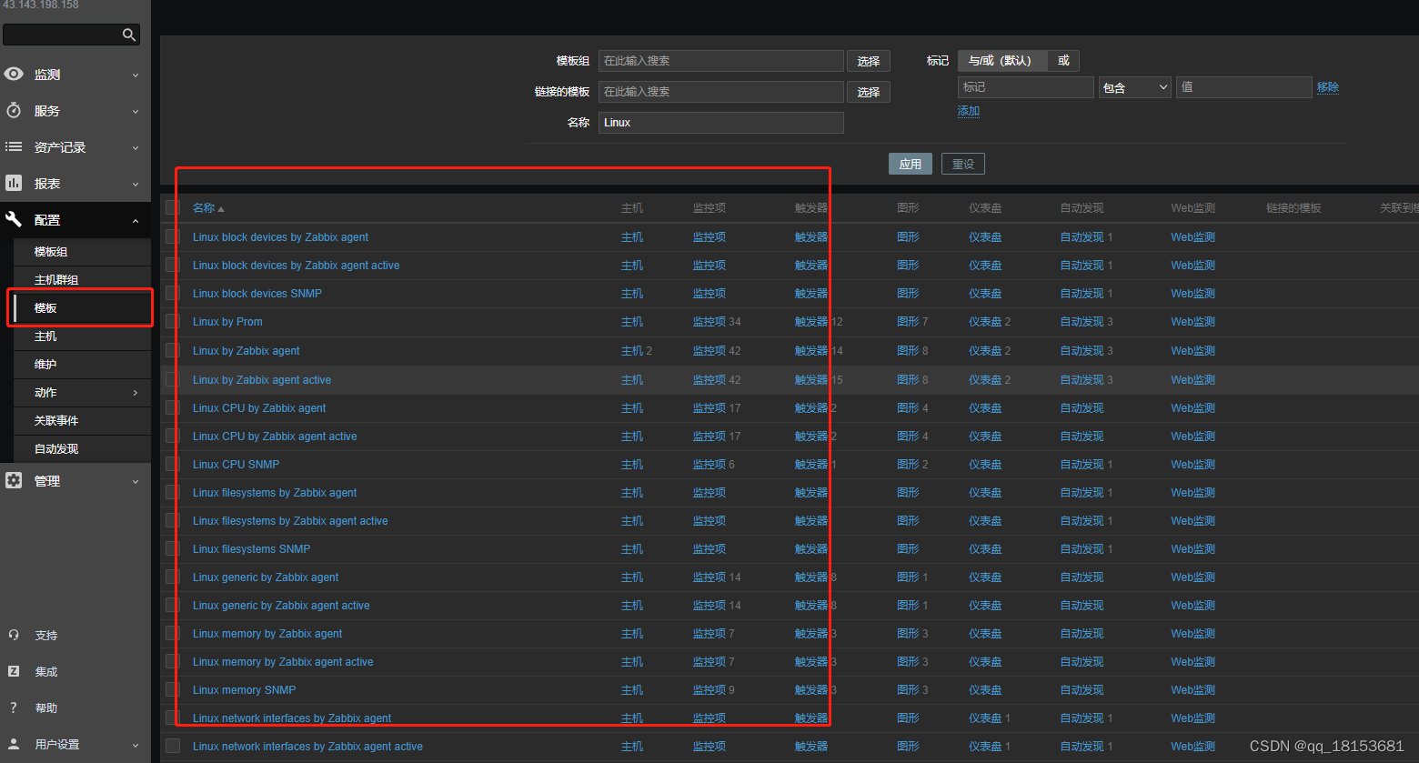
Task: Tick the select-all checkbox in table header
Action: click(173, 207)
